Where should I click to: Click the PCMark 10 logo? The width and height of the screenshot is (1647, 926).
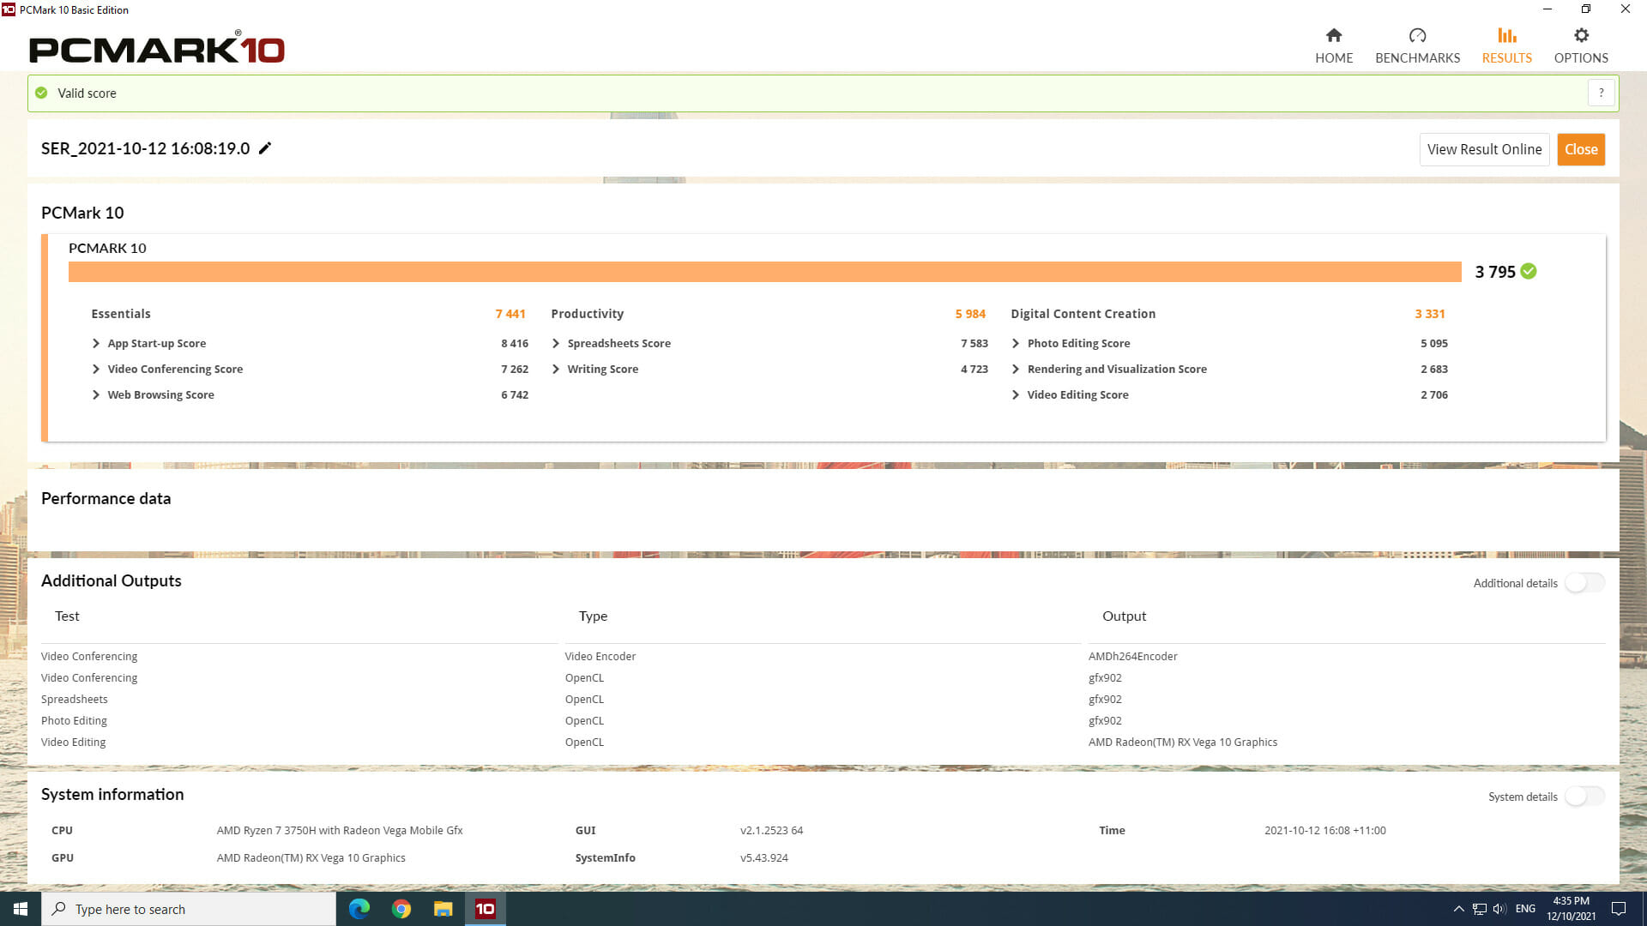157,48
